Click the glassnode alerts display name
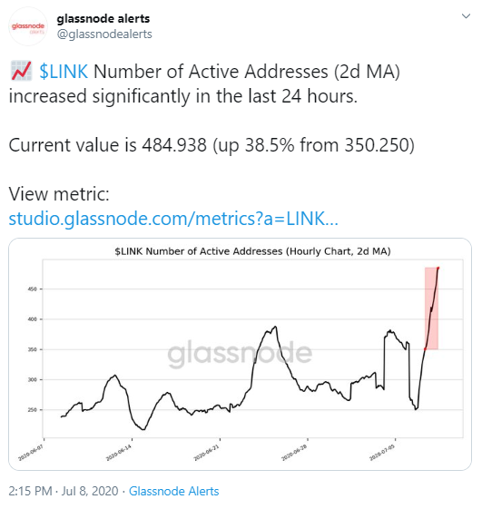Screen dimensions: 482x509 point(103,19)
